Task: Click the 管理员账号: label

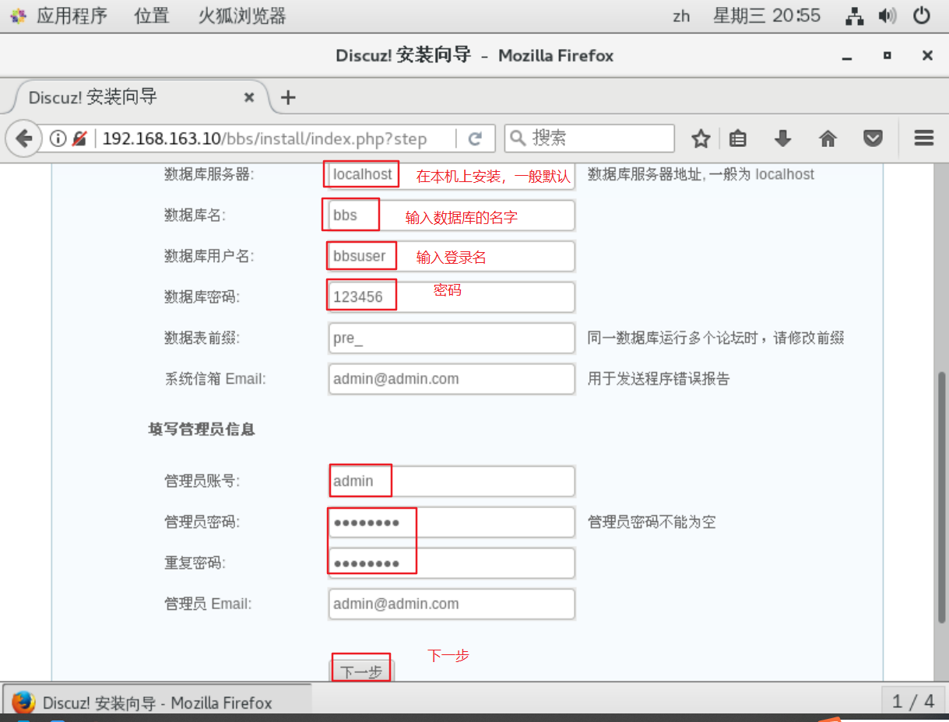Action: click(202, 481)
